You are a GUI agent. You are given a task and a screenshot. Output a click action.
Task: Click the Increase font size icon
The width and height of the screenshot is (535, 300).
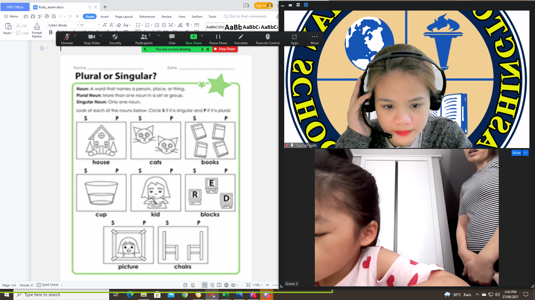105,25
